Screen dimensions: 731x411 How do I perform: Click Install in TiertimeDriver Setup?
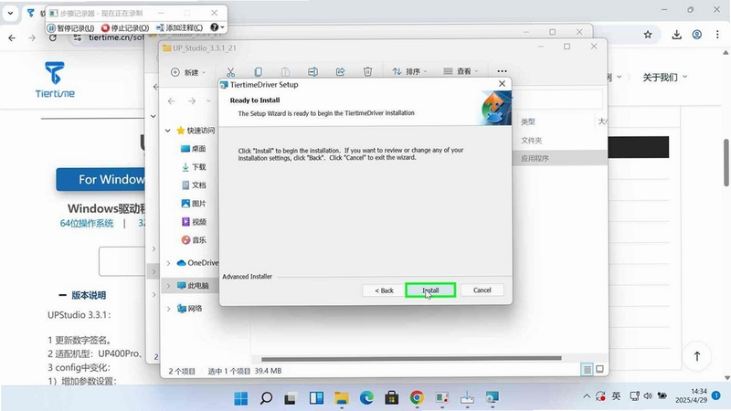[x=430, y=290]
